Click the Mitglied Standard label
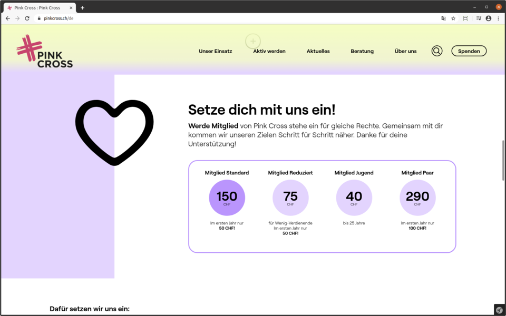 click(x=227, y=173)
